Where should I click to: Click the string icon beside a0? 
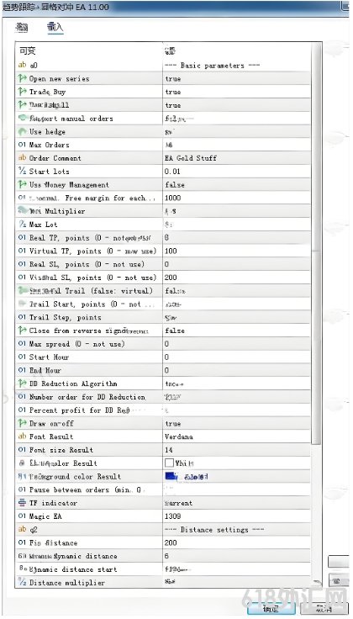pos(22,65)
